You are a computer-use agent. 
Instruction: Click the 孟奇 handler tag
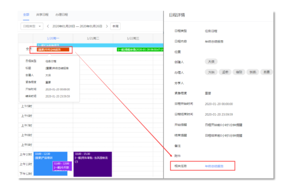pos(225,72)
